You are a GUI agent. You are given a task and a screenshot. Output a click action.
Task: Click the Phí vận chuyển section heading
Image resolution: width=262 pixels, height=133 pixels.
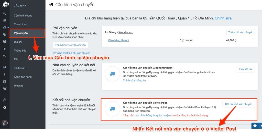(65, 28)
